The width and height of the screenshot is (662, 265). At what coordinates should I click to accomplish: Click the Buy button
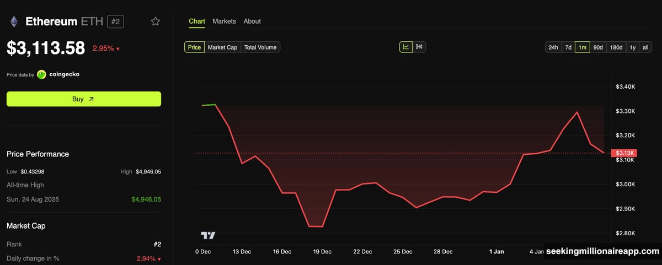(x=84, y=99)
